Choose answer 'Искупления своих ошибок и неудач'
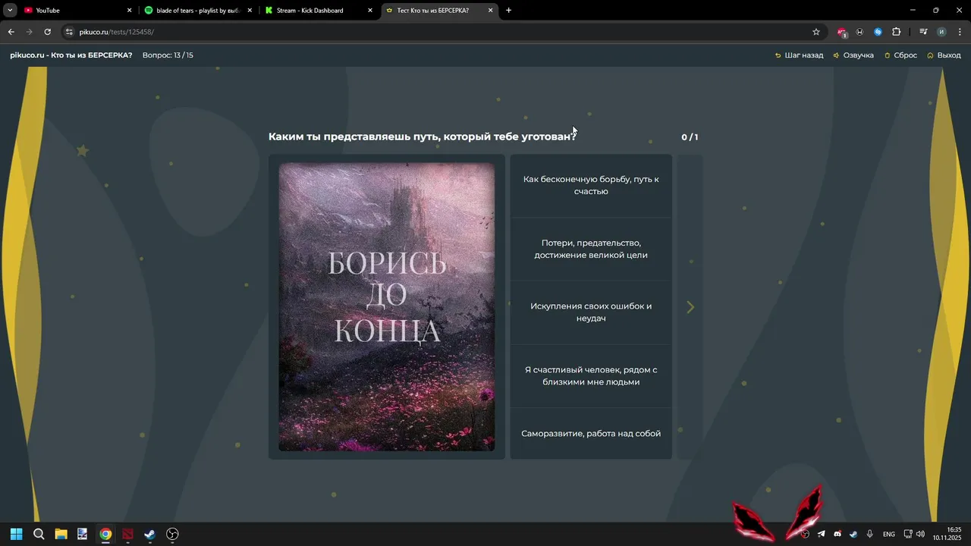971x546 pixels. point(591,312)
